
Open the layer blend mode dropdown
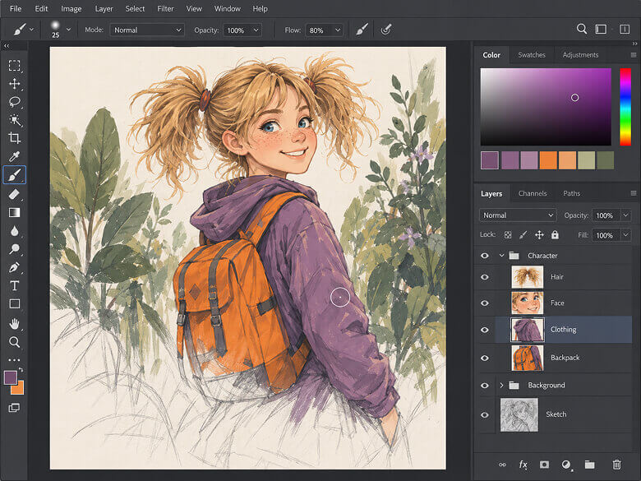(518, 215)
